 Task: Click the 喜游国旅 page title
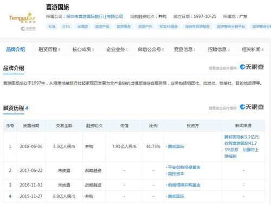(57, 7)
